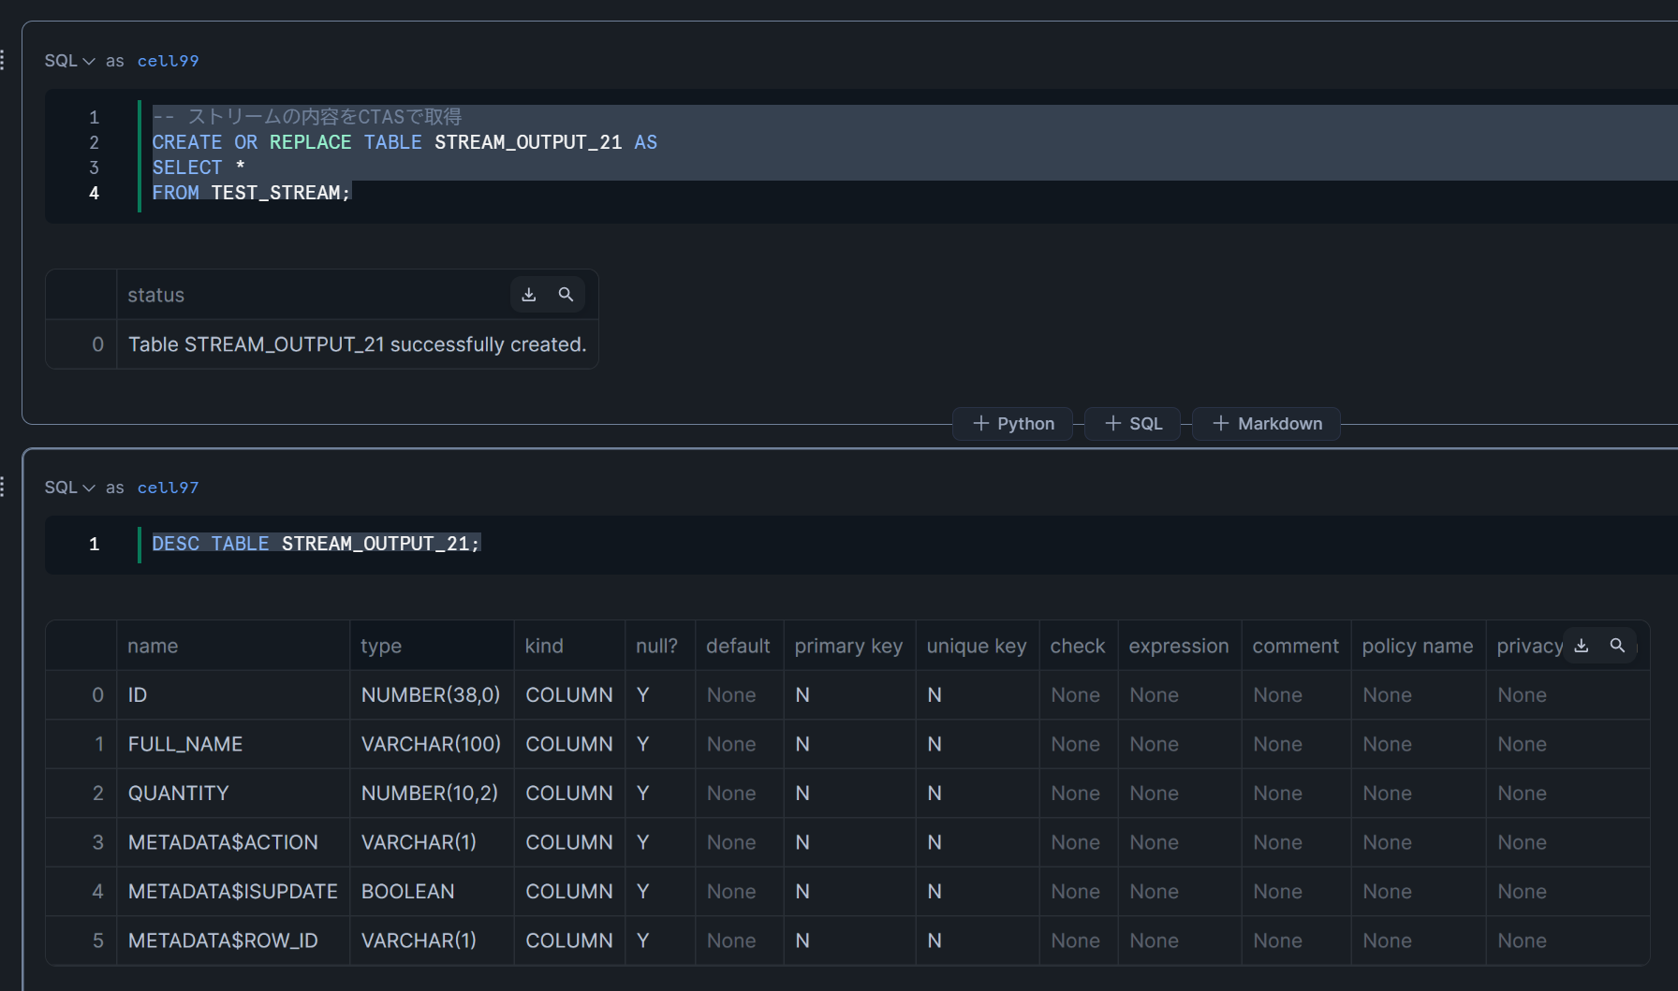Select the METADATA$ROW_ID cell
The image size is (1678, 991).
coord(233,940)
